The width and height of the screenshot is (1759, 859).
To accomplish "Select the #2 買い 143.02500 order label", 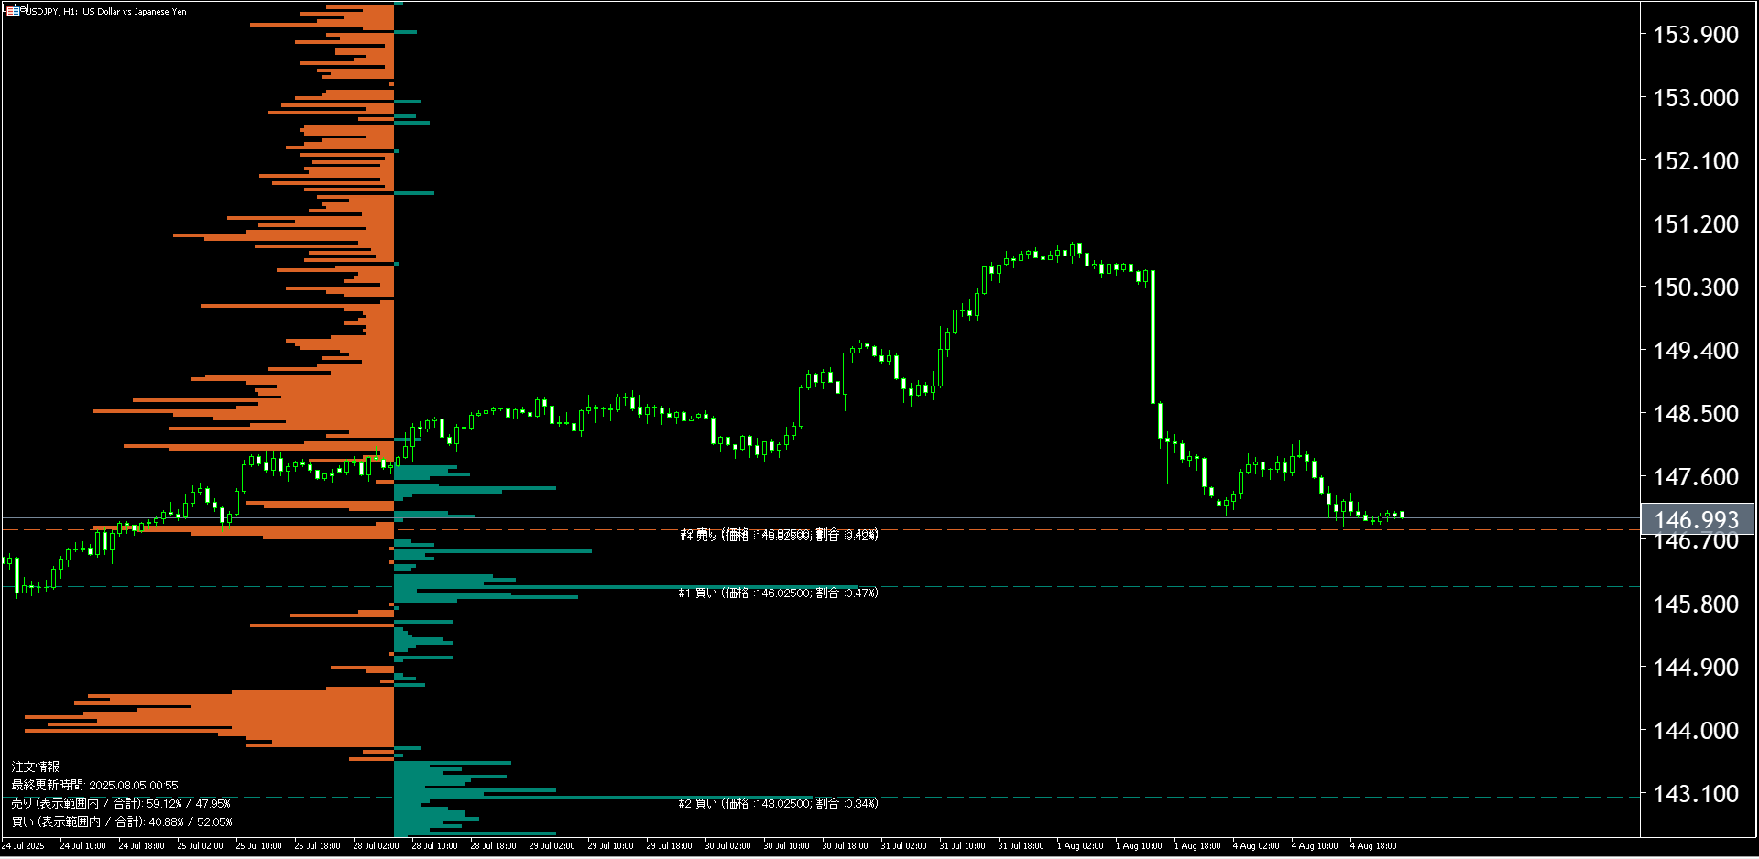I will pos(778,804).
